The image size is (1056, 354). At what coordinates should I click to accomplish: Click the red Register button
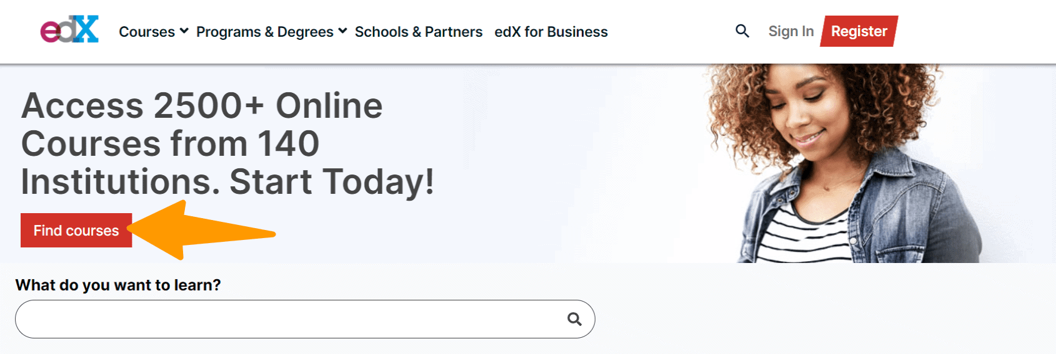coord(859,31)
